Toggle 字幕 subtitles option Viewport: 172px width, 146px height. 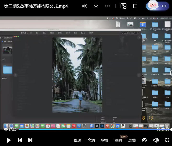[105, 140]
